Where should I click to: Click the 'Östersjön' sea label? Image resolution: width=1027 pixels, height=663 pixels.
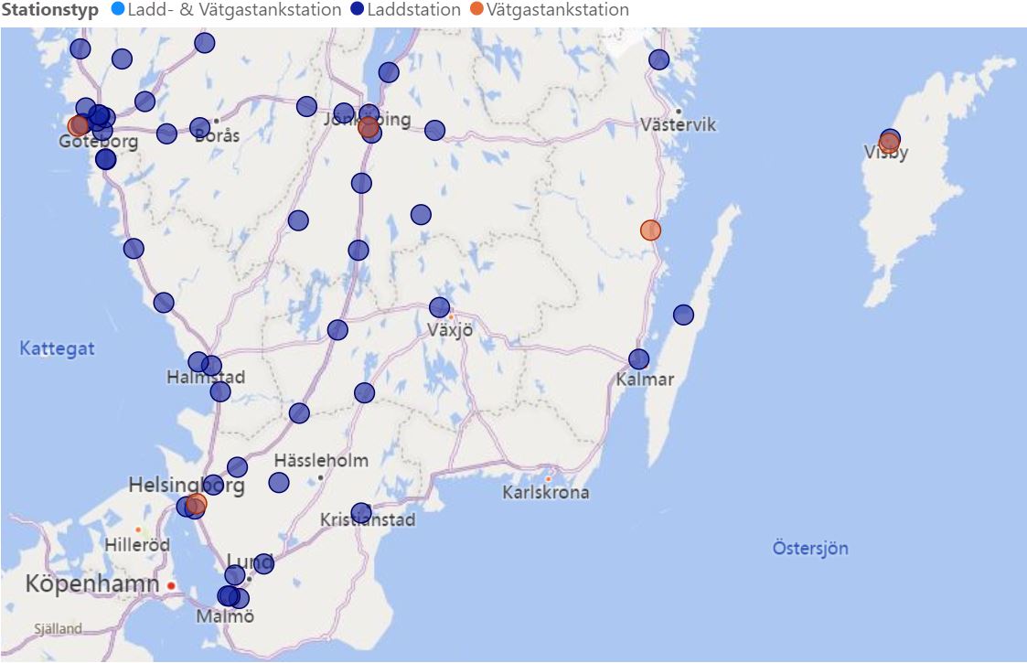pos(810,549)
